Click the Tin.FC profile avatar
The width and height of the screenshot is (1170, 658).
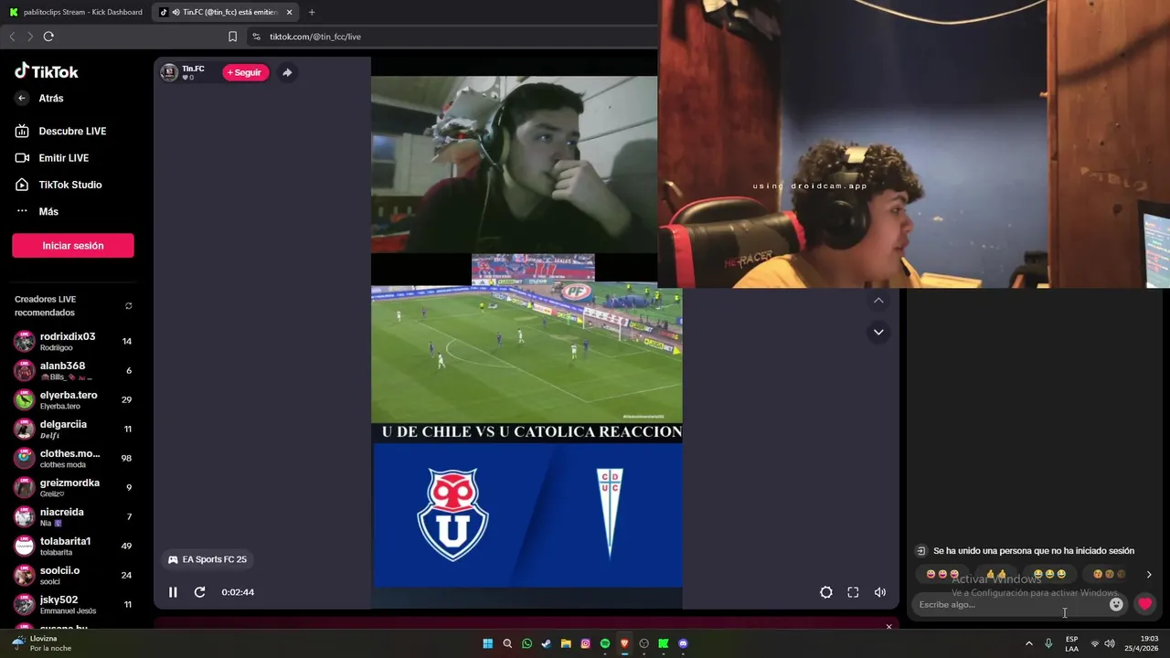pos(169,72)
